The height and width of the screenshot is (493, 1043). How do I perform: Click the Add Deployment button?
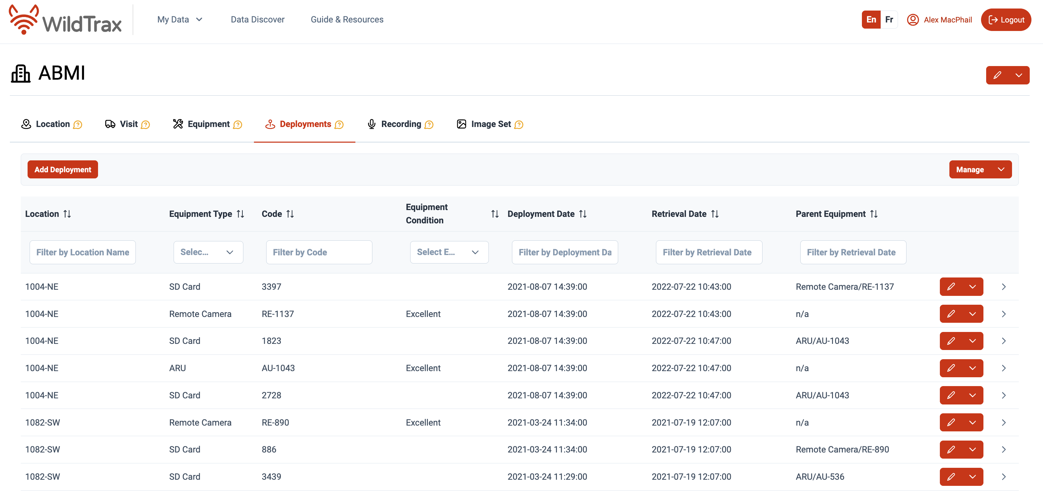click(x=63, y=170)
